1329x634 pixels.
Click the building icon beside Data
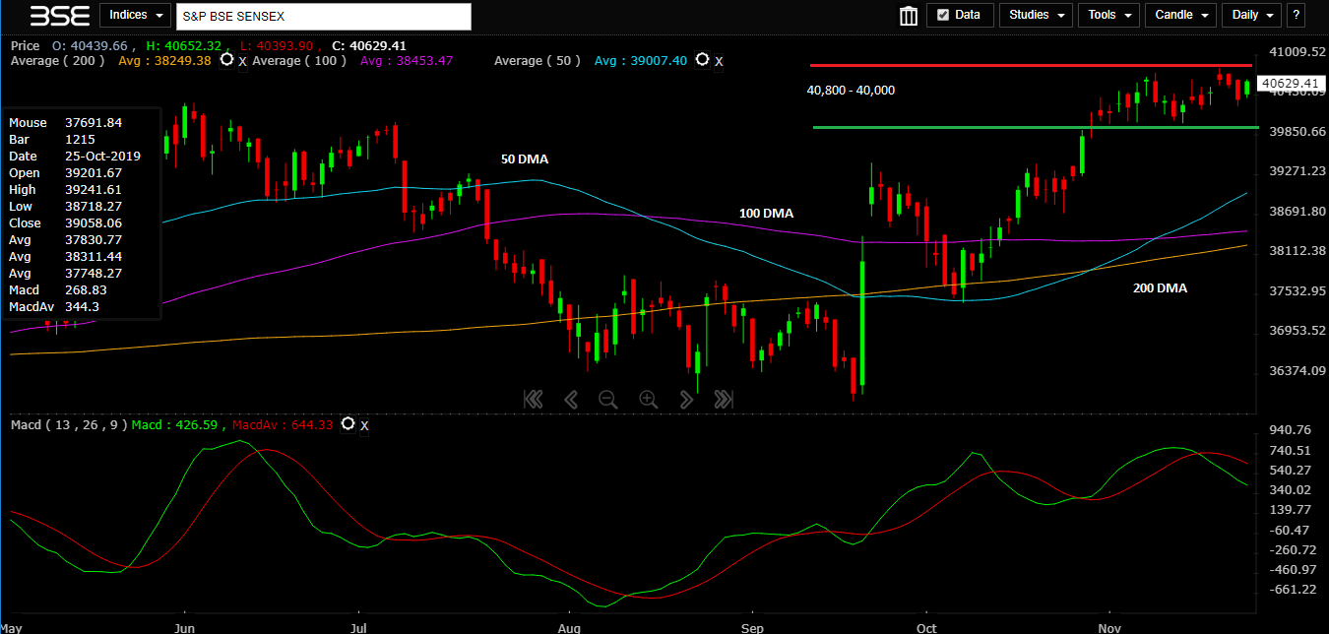point(909,16)
